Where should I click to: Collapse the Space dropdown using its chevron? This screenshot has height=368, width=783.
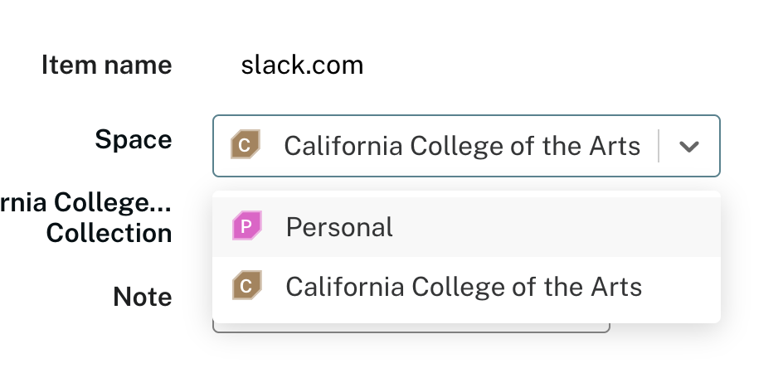[x=688, y=147]
